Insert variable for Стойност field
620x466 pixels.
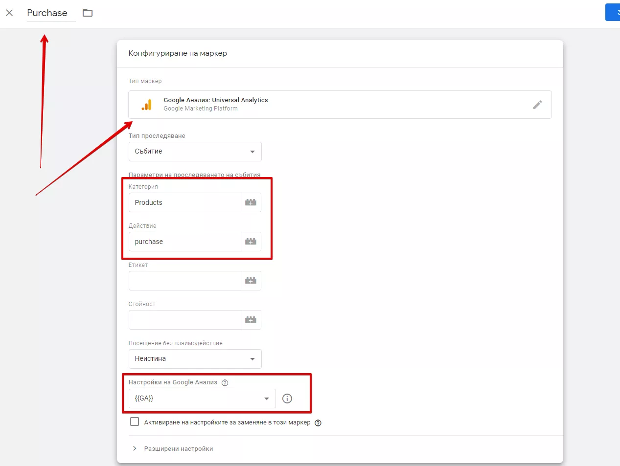click(251, 320)
